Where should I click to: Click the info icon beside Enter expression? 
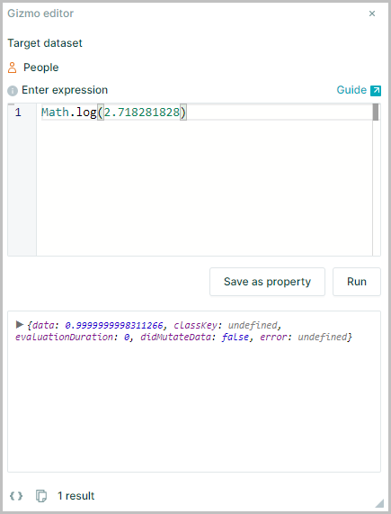[13, 91]
